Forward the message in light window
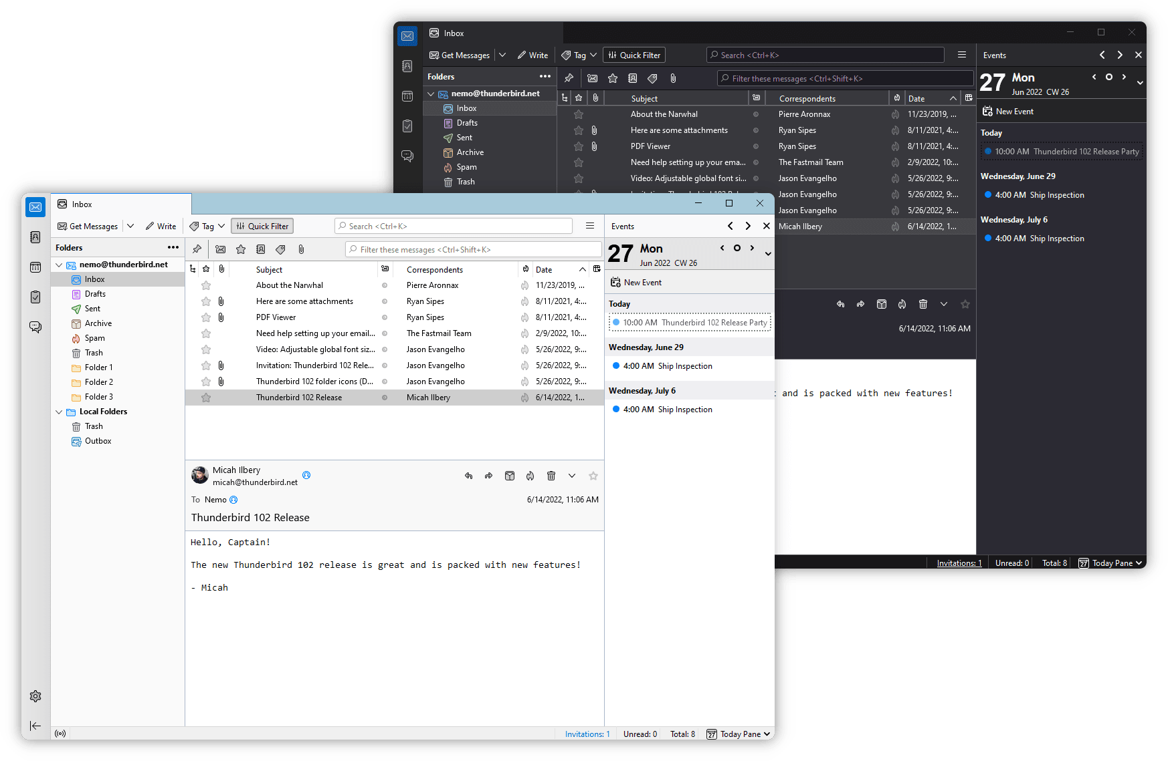Image resolution: width=1168 pixels, height=761 pixels. (x=489, y=476)
